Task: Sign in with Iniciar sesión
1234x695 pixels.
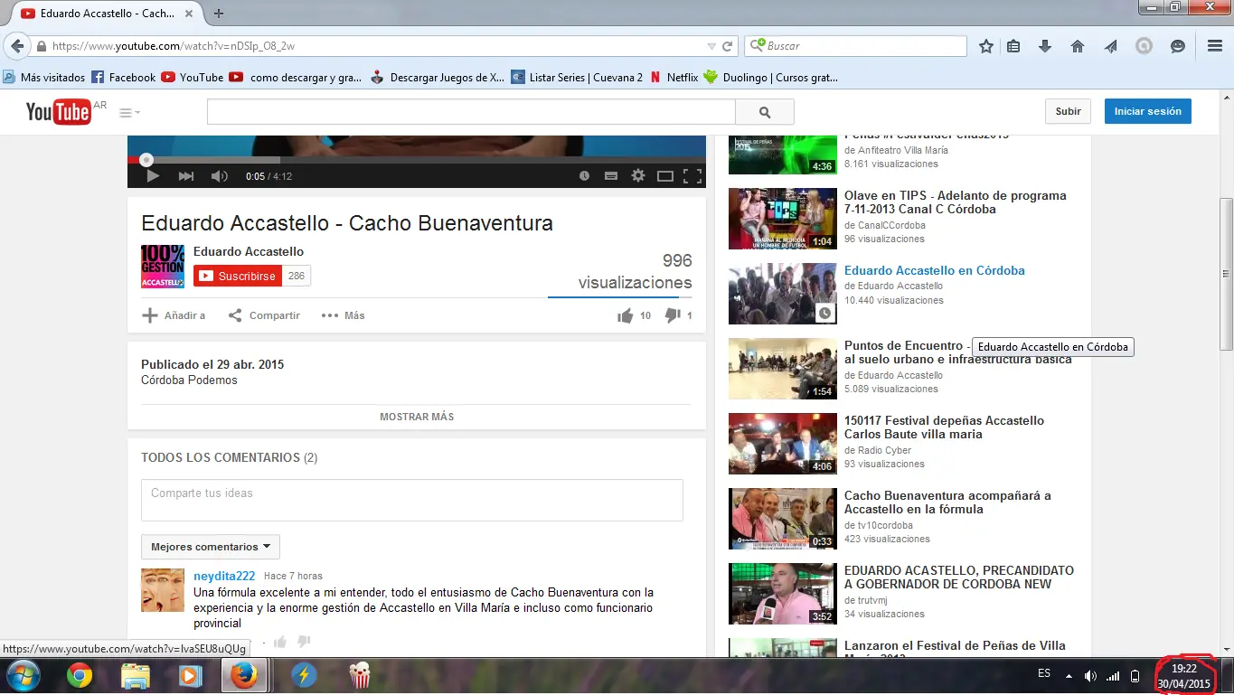Action: (x=1148, y=111)
